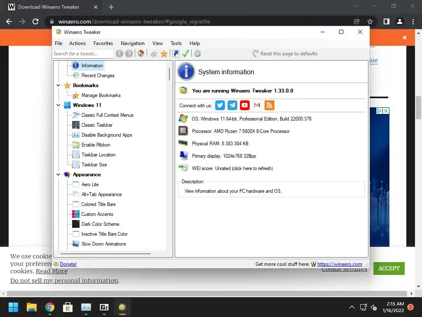Click the forward navigation arrow in Tweaker toolbar

coord(129,54)
